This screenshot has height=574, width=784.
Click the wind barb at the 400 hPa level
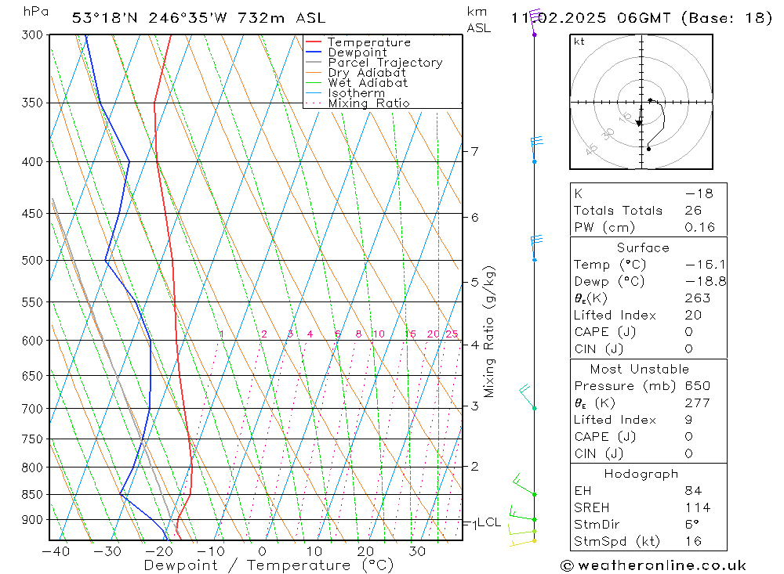(536, 149)
